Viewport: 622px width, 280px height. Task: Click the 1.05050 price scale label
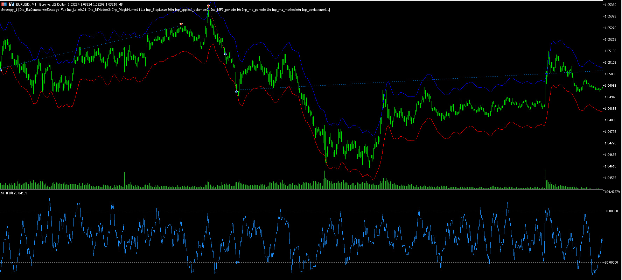pos(610,74)
